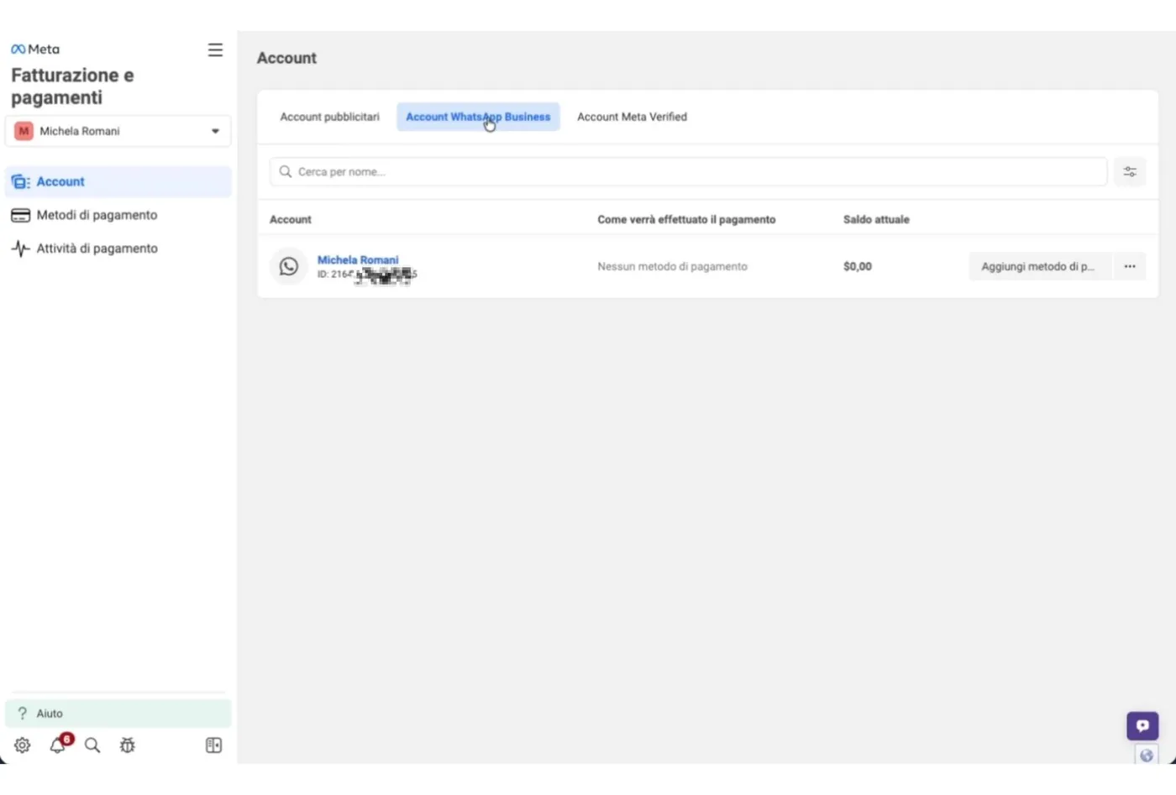Click the WhatsApp account icon

[289, 266]
